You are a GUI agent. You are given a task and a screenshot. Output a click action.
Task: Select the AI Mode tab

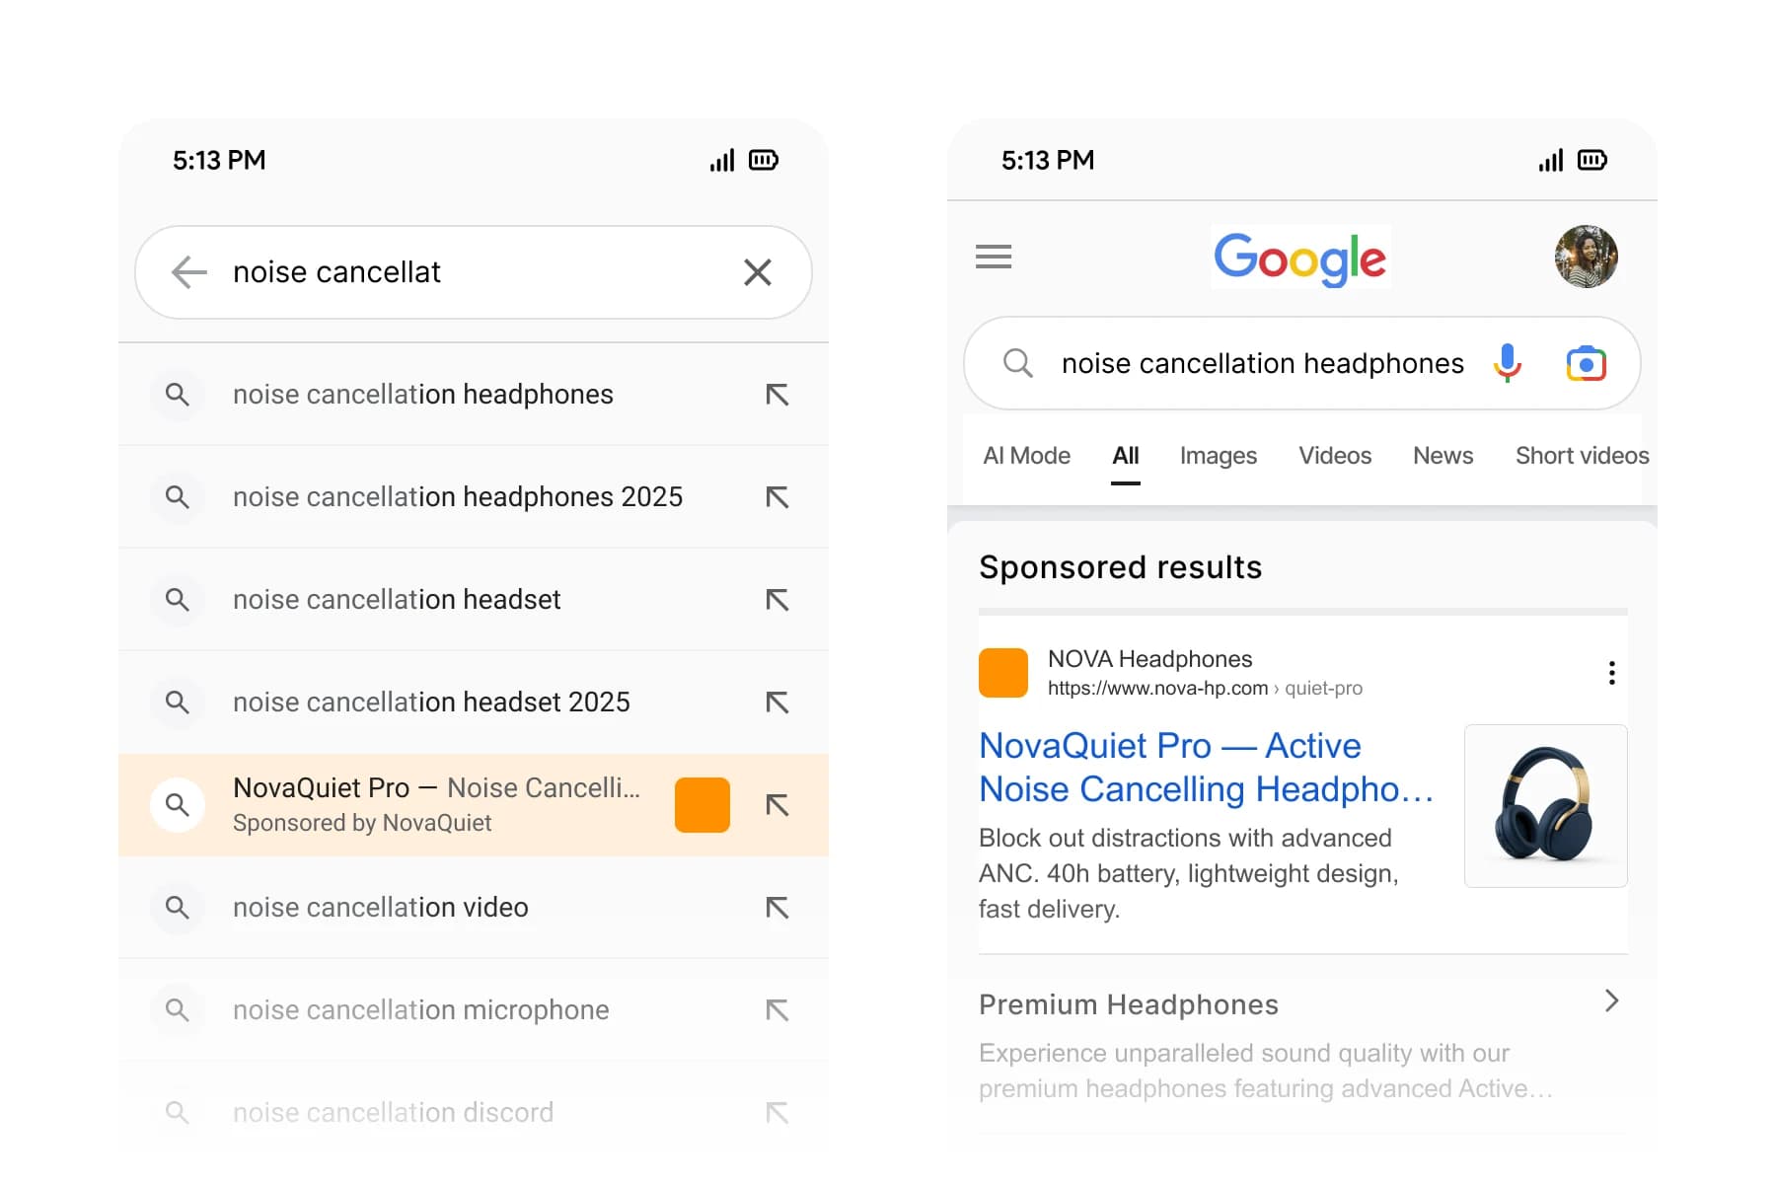click(1026, 455)
